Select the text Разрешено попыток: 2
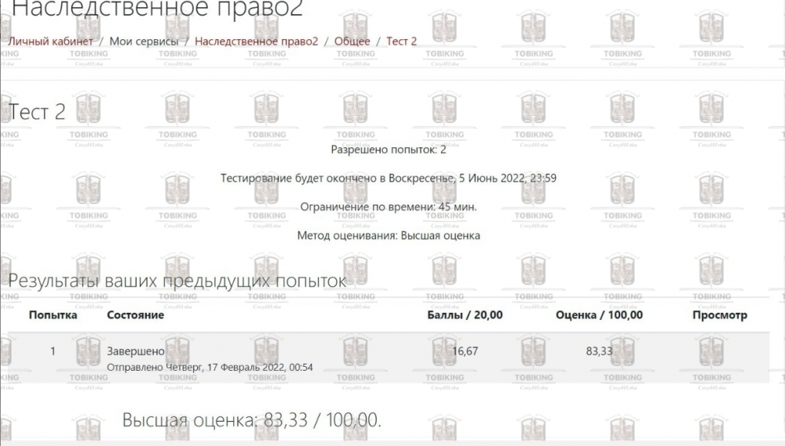The image size is (785, 446). 389,150
